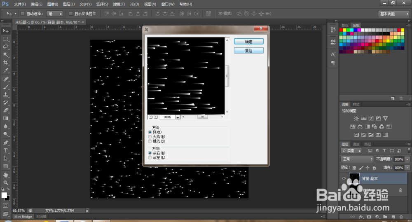Select the History Brush tool
Viewport: 412px width, 222px height.
pos(5,103)
